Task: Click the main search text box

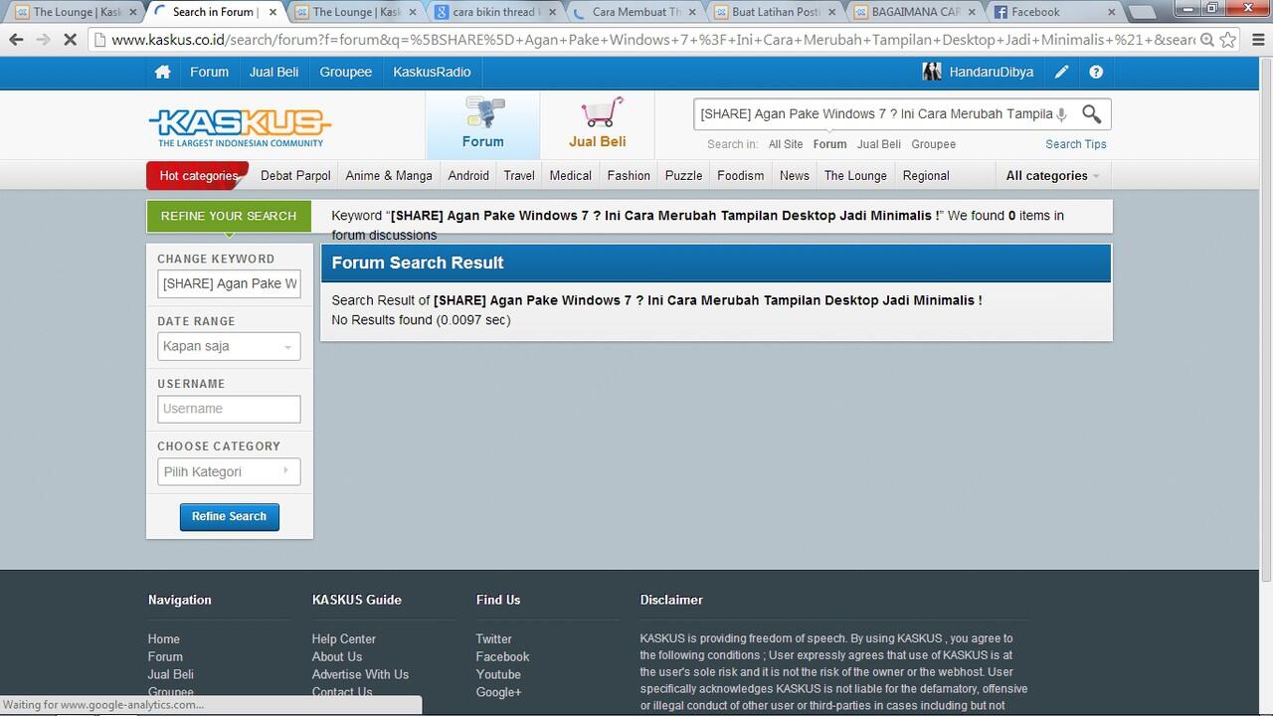Action: [875, 114]
